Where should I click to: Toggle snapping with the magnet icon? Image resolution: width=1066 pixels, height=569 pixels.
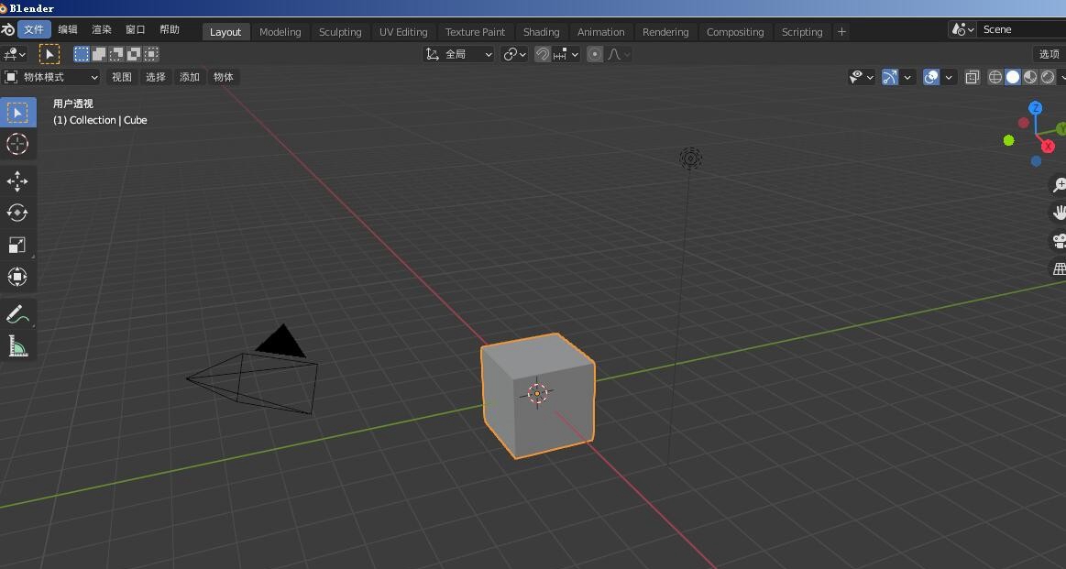click(543, 54)
